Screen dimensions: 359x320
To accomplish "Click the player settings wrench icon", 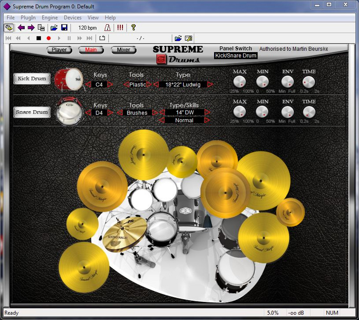I will (x=188, y=38).
